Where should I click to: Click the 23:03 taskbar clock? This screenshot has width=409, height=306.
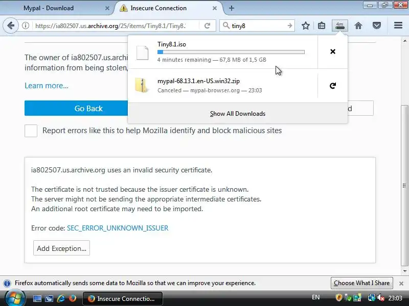(x=395, y=298)
